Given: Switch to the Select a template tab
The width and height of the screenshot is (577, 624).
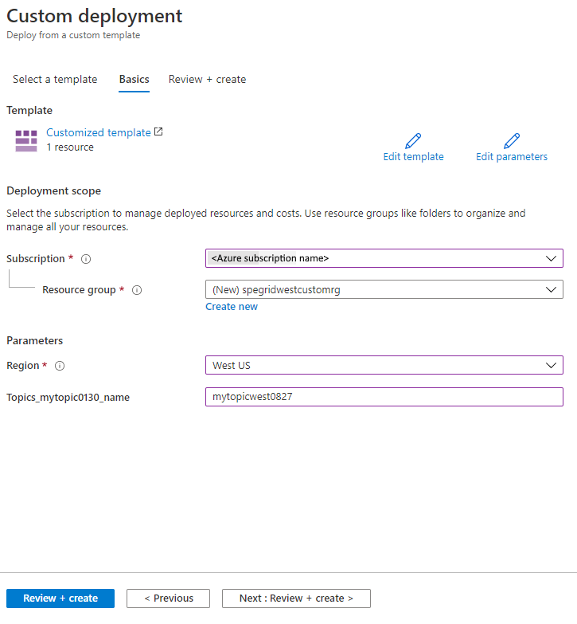Looking at the screenshot, I should (x=55, y=79).
